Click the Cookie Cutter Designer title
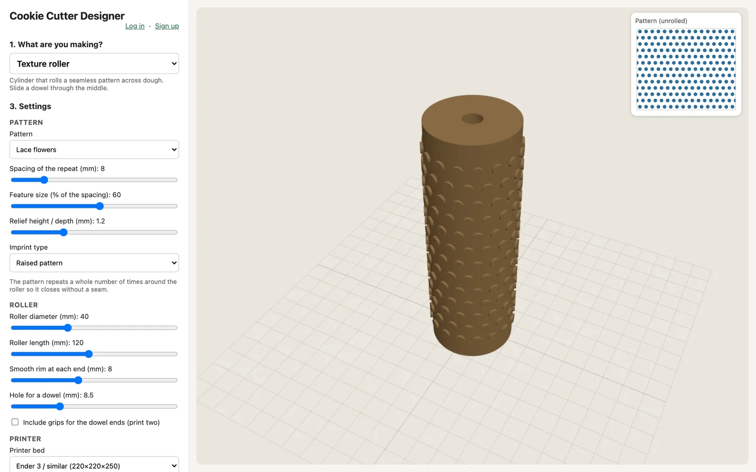Screen dimensions: 756x472 point(67,16)
